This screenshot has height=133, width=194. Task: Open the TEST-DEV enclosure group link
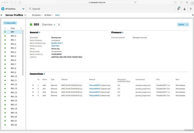point(55,46)
